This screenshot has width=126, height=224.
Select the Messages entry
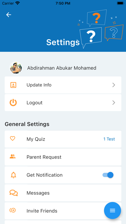[x=63, y=193]
